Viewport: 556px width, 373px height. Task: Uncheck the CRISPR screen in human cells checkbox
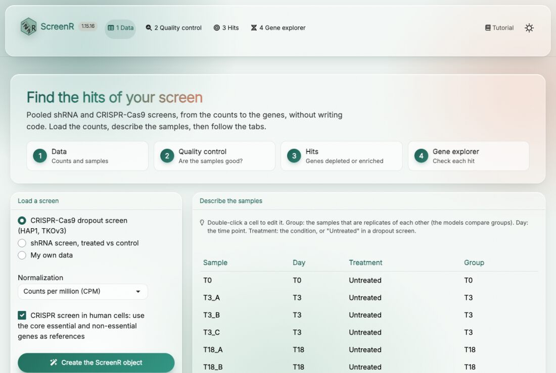pos(22,315)
